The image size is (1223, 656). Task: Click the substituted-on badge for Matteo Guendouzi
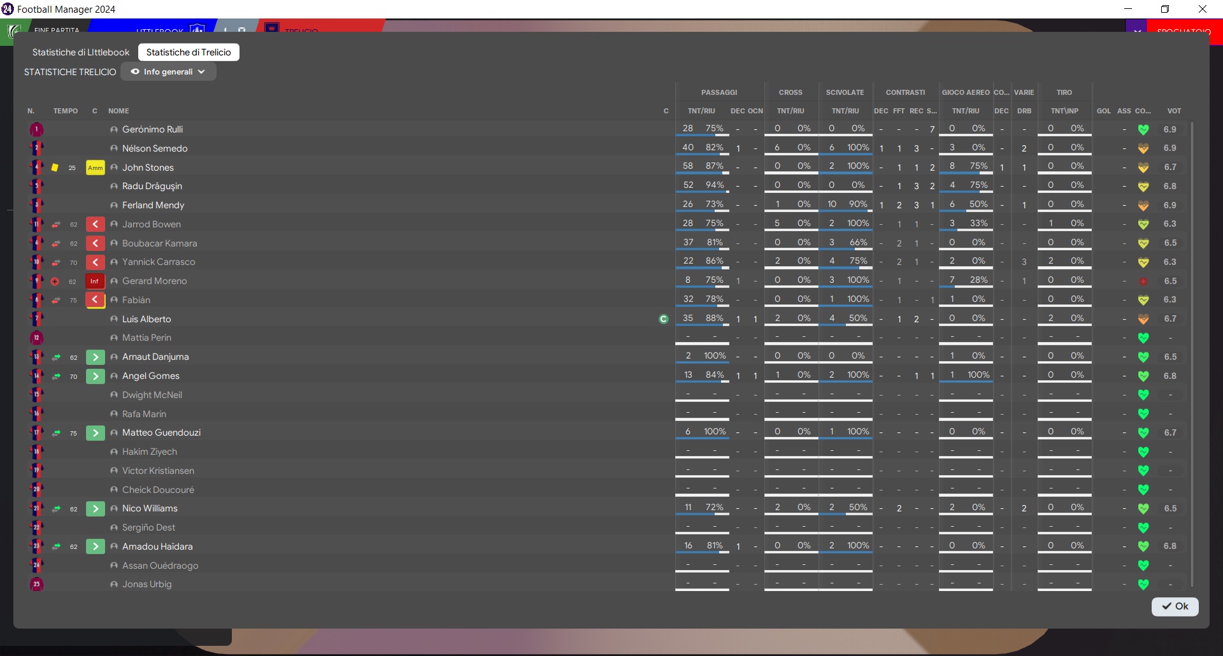tap(96, 432)
